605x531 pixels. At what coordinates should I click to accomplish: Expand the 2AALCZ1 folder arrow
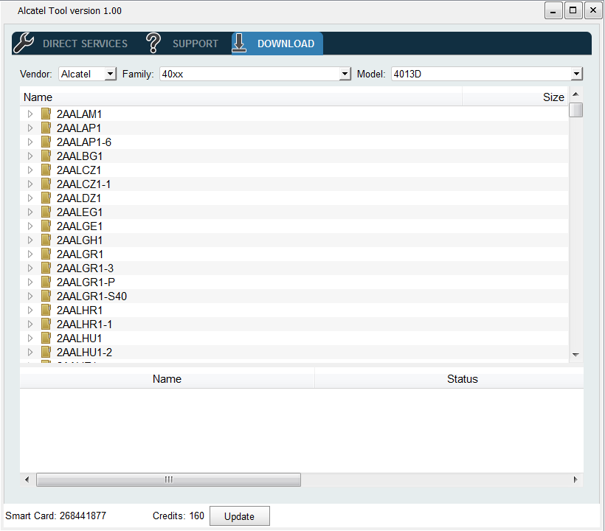point(30,170)
